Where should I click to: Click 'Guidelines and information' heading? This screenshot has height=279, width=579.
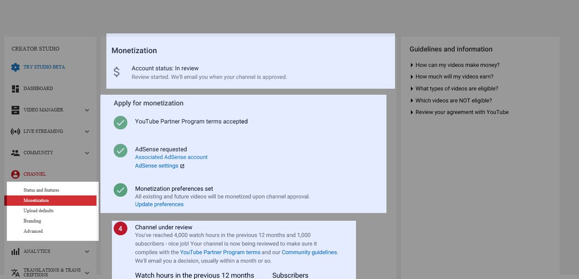click(451, 49)
